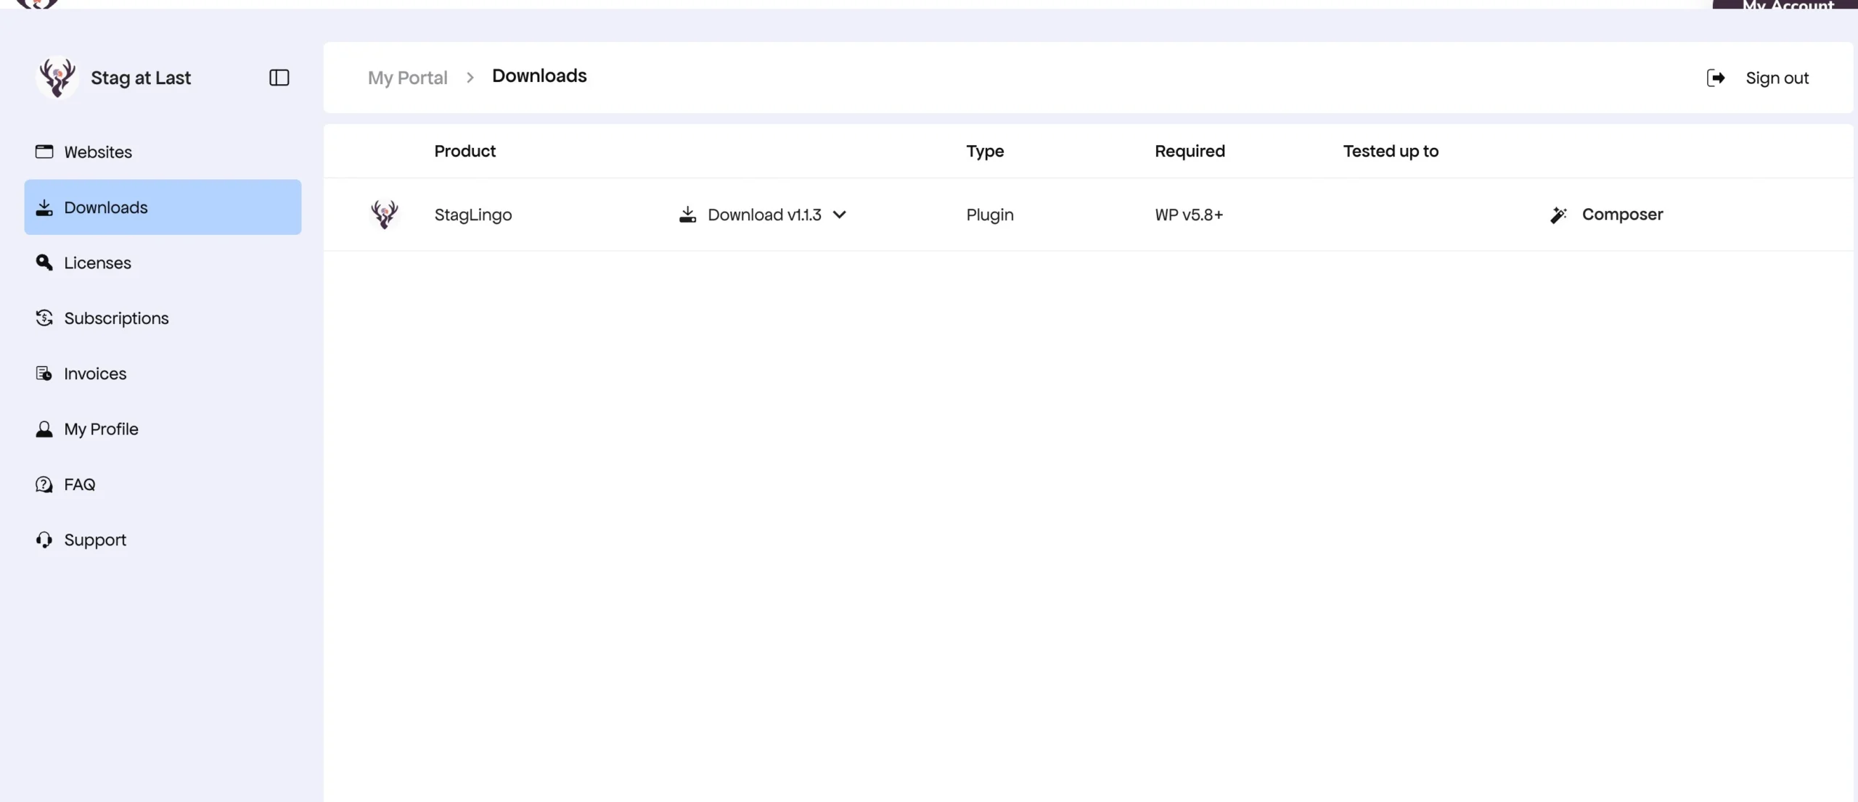Contact Support from the sidebar
This screenshot has height=802, width=1858.
point(163,540)
